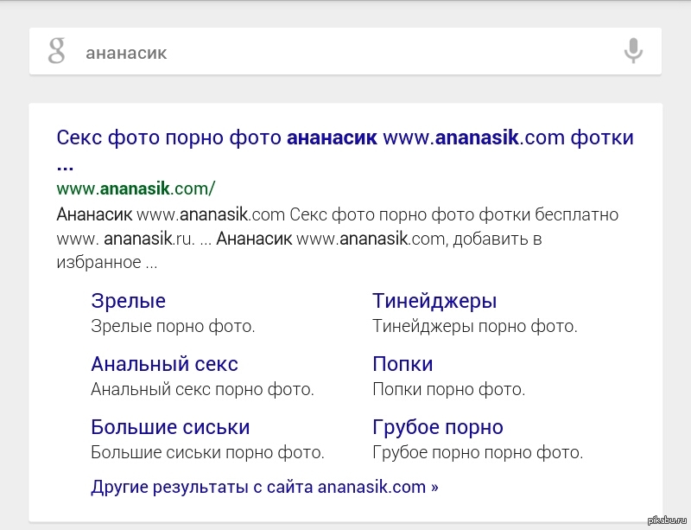Click the description under the "Зрелые" sitelink
691x530 pixels.
[x=173, y=327]
